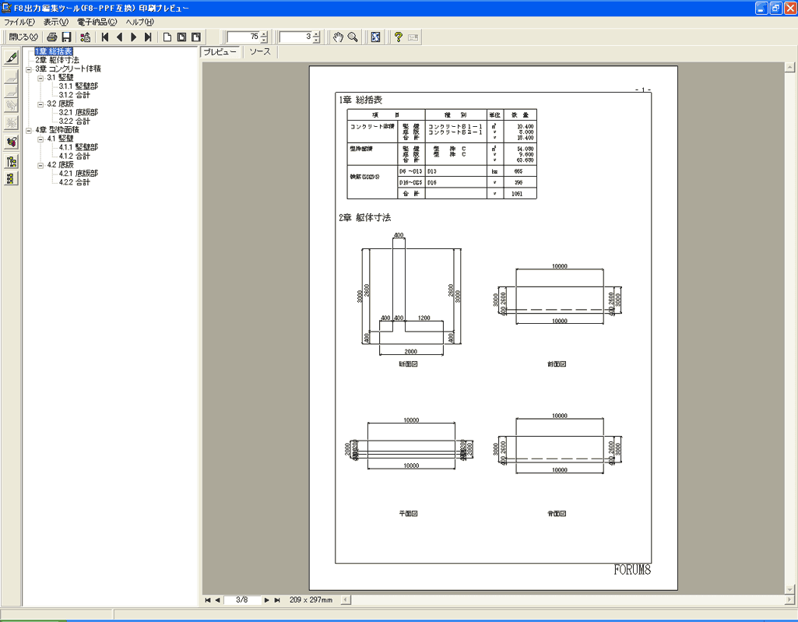Click the zoom percentage field showing 75
This screenshot has height=622, width=798.
pos(243,37)
